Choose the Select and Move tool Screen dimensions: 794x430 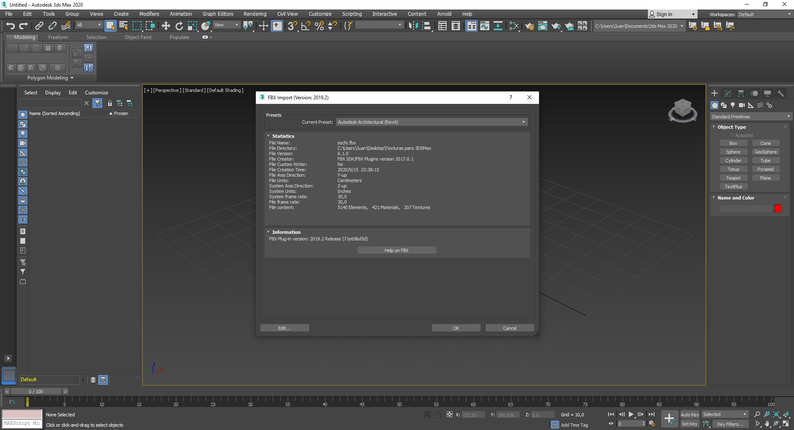[166, 26]
